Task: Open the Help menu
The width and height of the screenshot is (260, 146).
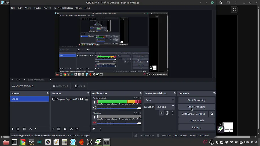Action: click(x=87, y=8)
